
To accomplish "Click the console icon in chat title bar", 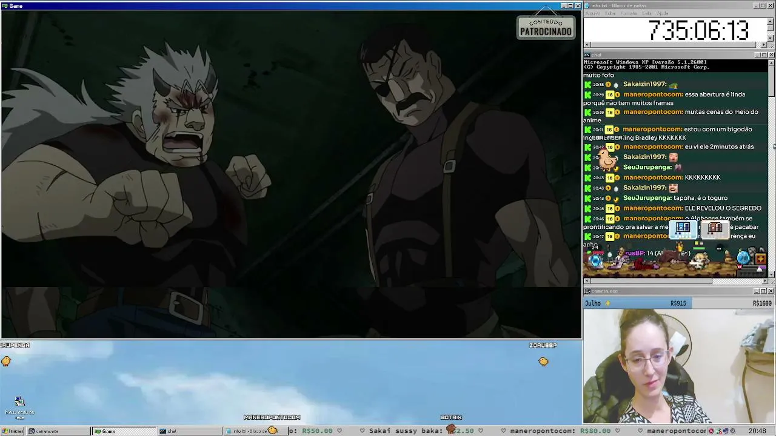I will click(x=587, y=55).
